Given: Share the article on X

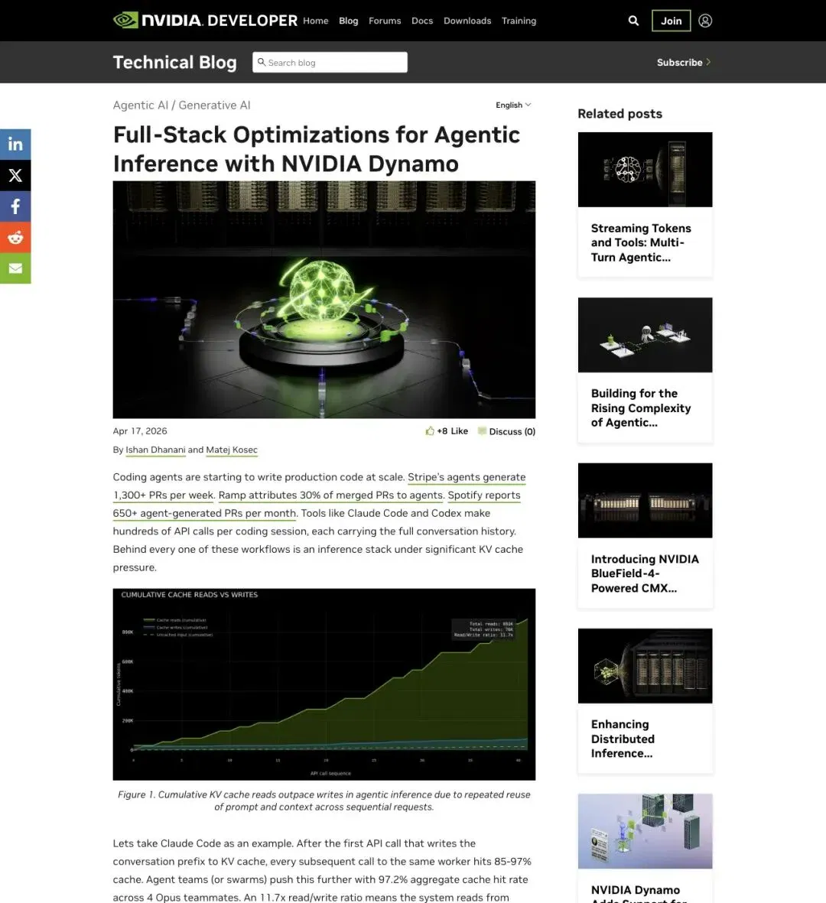Looking at the screenshot, I should tap(15, 175).
